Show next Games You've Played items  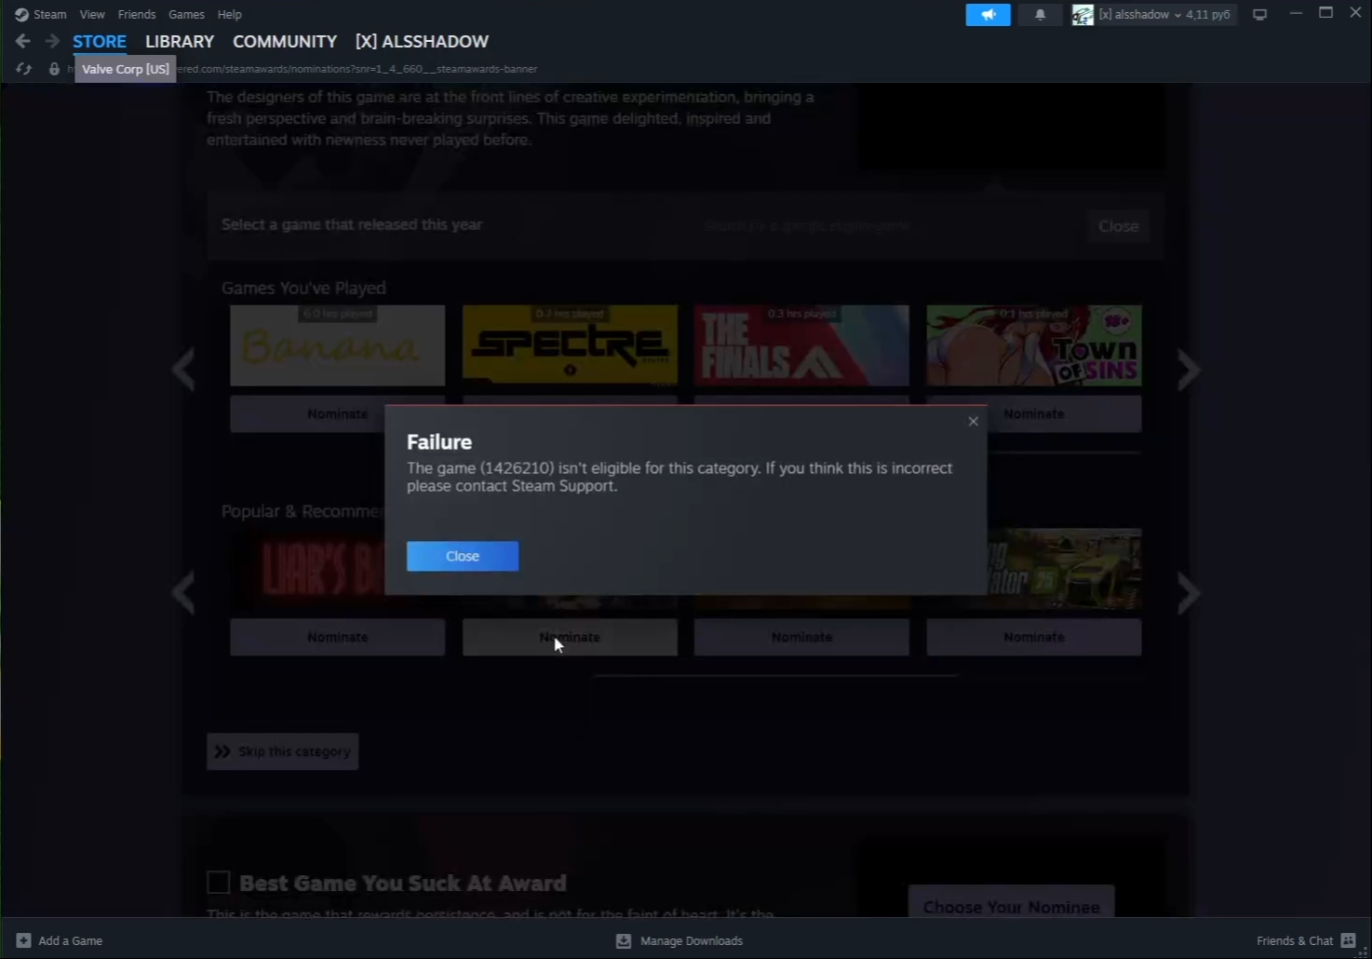1189,370
